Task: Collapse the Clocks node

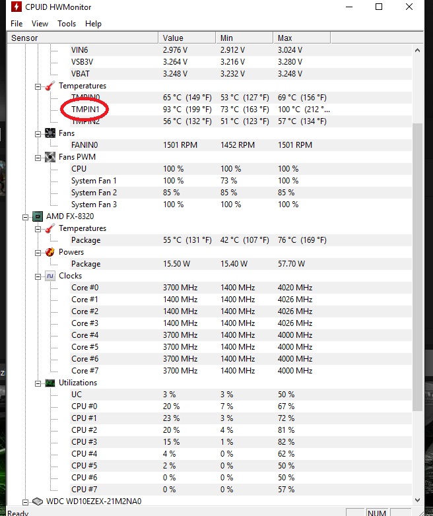Action: pyautogui.click(x=38, y=276)
